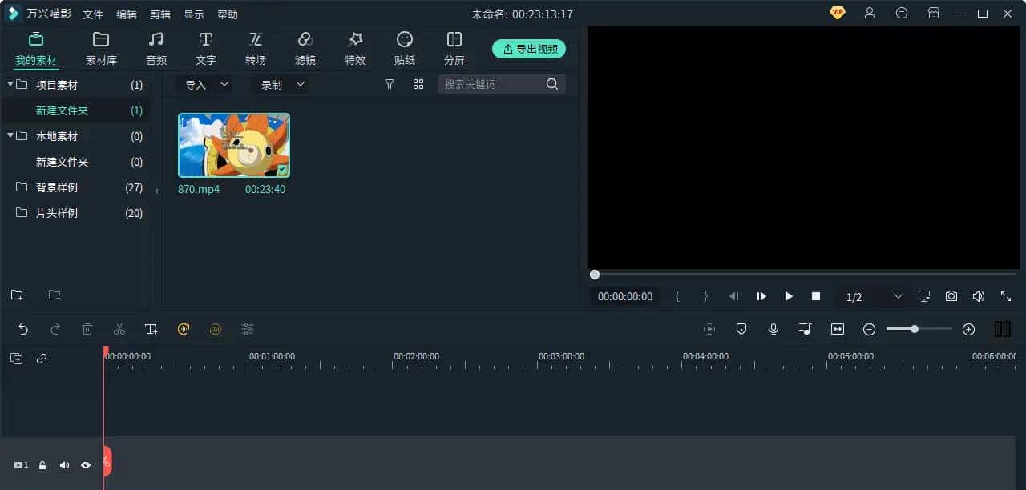Click the voiceover microphone icon
This screenshot has height=490, width=1026.
click(x=773, y=328)
